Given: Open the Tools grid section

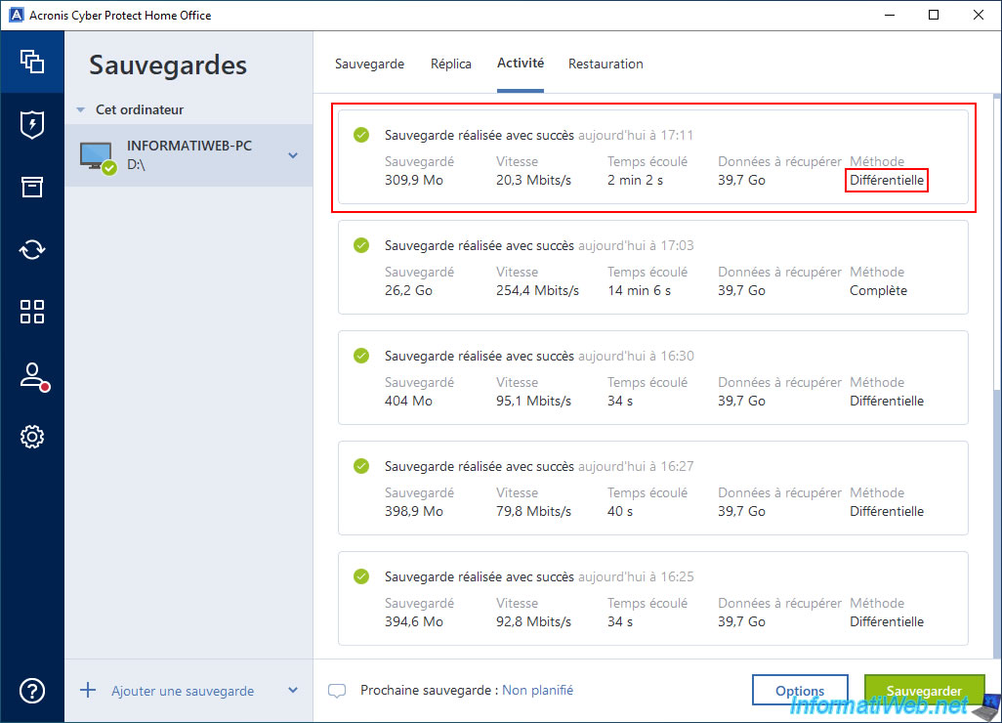Looking at the screenshot, I should click(x=32, y=312).
